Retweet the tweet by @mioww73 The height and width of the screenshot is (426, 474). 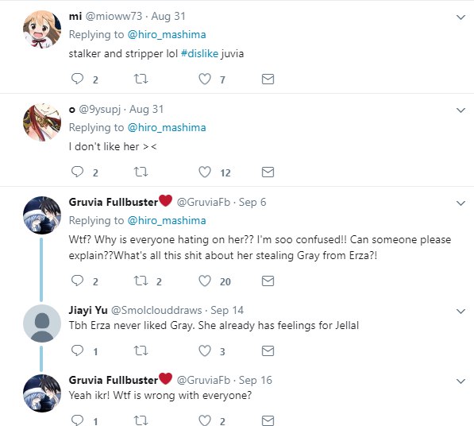tap(141, 79)
